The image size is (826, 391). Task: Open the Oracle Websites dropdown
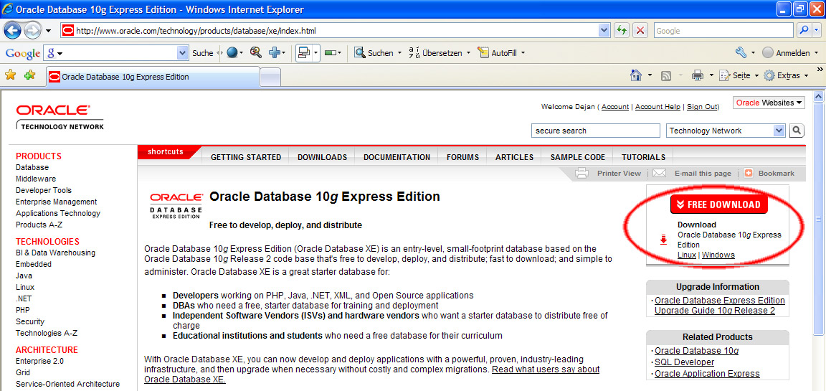click(769, 103)
